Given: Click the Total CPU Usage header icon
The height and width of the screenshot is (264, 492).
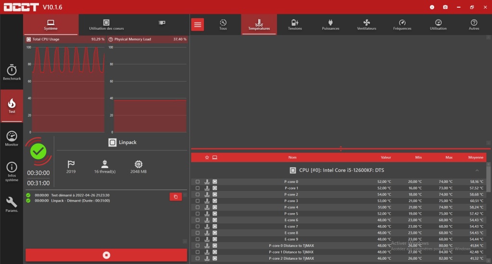Looking at the screenshot, I should pos(28,39).
